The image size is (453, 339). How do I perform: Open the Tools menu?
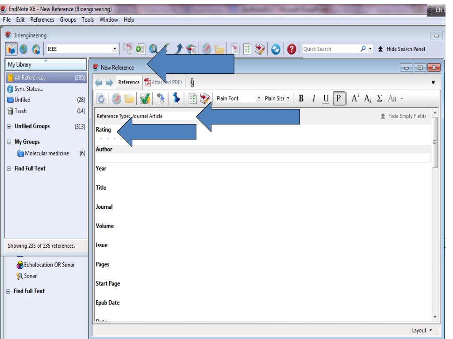[x=88, y=19]
